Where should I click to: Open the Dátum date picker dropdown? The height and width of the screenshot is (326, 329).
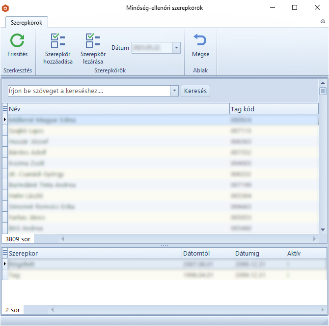[x=176, y=48]
